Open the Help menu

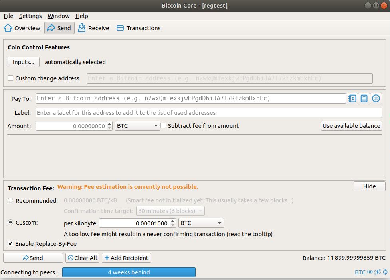(81, 16)
